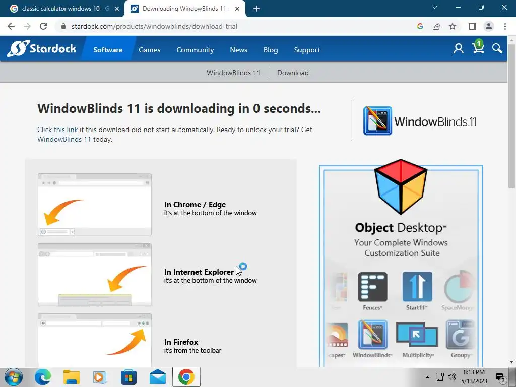This screenshot has width=516, height=387.
Task: Open Chrome three-dot menu
Action: pyautogui.click(x=505, y=26)
